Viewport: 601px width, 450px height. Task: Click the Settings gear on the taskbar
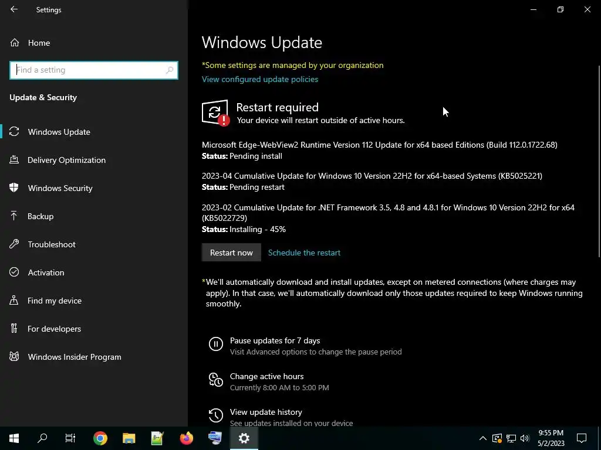click(244, 438)
